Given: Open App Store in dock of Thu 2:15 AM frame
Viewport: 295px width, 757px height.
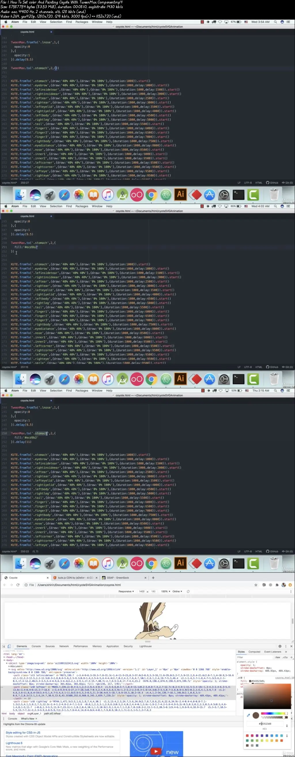Looking at the screenshot, I should (209, 563).
